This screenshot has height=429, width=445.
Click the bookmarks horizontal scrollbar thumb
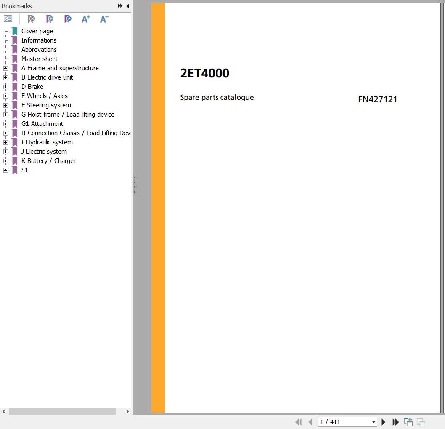[x=62, y=411]
